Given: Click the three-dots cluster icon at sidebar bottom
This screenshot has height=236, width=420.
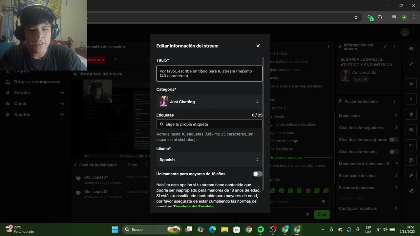Looking at the screenshot, I should 411,191.
